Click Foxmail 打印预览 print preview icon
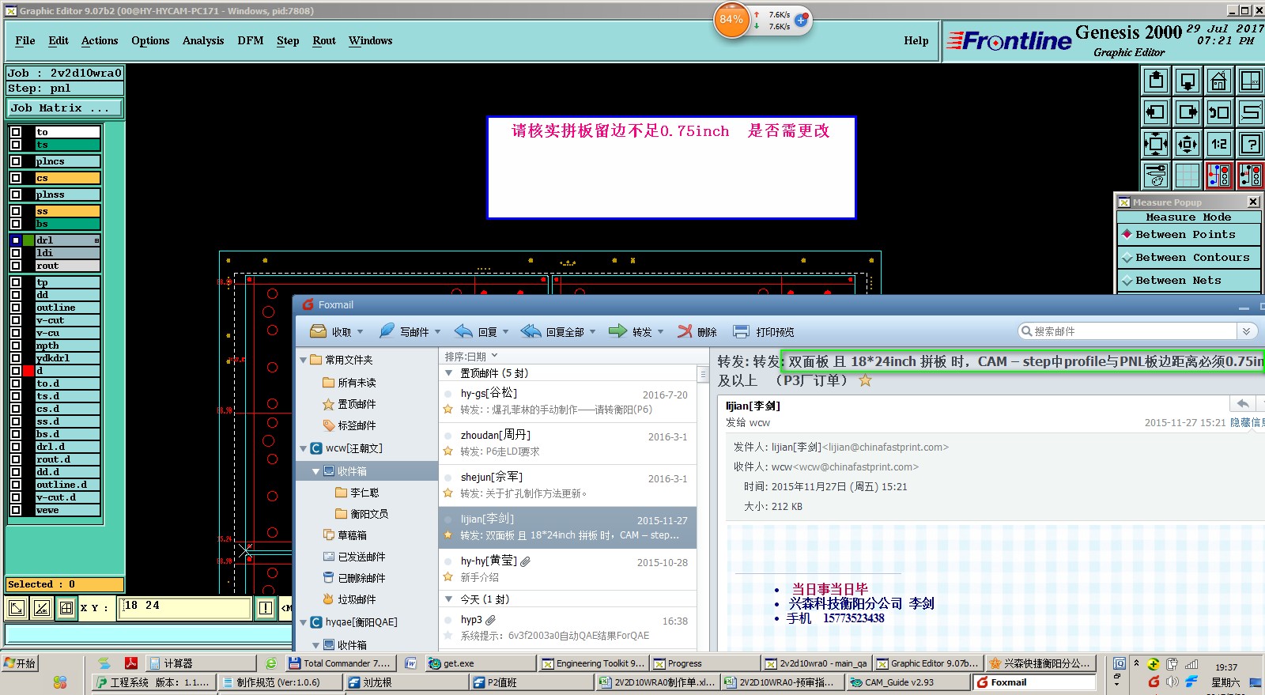 coord(741,331)
